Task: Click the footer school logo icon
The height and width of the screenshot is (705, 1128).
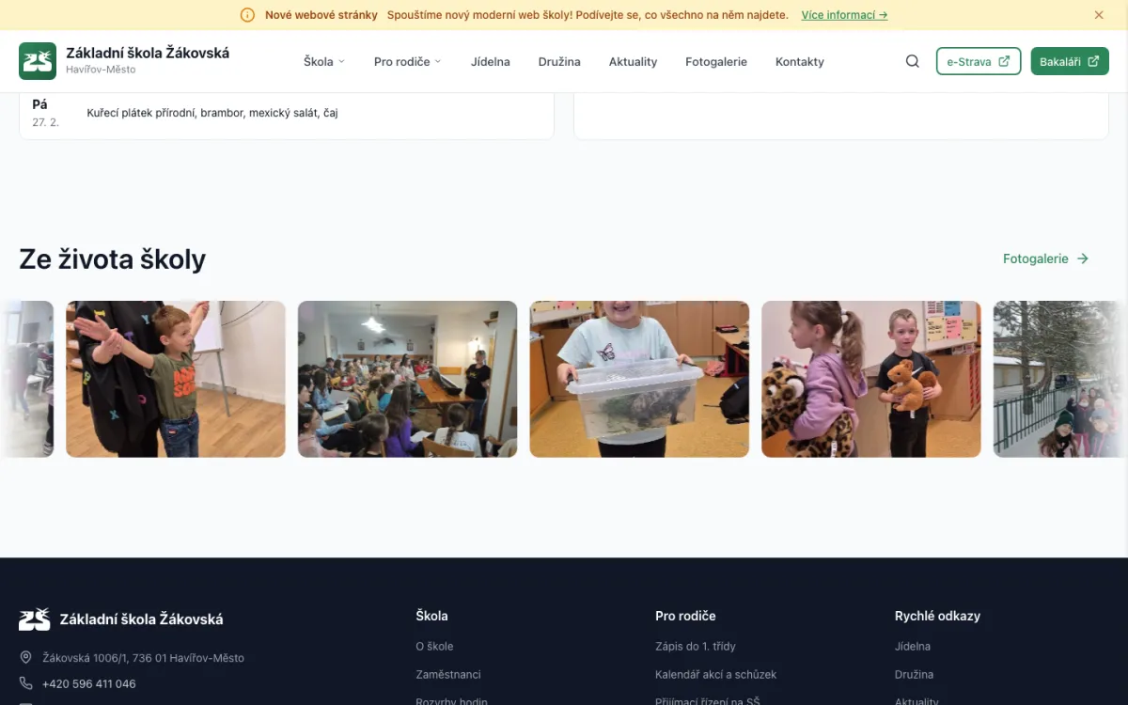Action: (35, 619)
